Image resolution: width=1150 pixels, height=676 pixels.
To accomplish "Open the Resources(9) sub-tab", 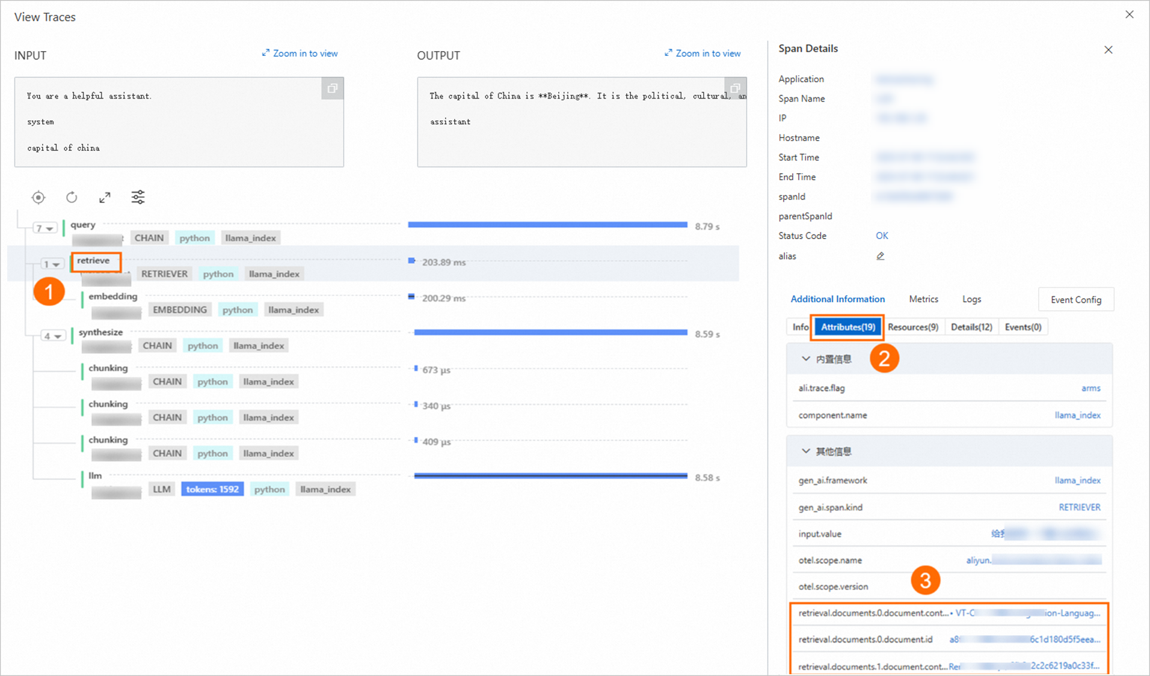I will (912, 327).
